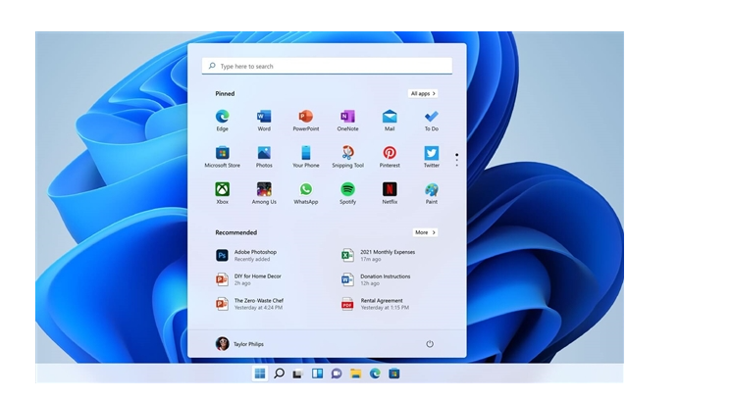732x401 pixels.
Task: Open Taylor Philips user account menu
Action: (x=240, y=344)
